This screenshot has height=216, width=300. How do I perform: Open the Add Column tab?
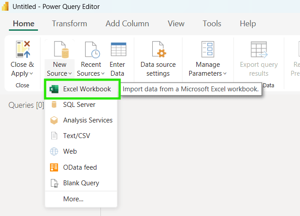pos(127,24)
